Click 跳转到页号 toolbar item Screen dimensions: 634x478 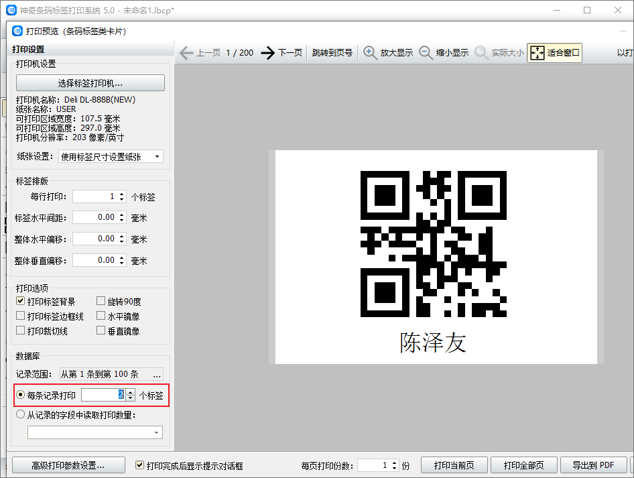(x=332, y=52)
